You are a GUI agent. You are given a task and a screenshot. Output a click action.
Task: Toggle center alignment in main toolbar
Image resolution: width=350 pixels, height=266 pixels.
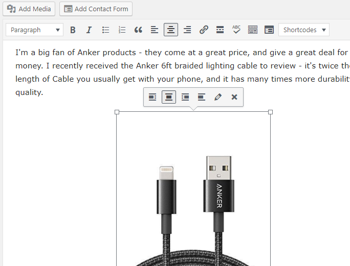point(171,30)
